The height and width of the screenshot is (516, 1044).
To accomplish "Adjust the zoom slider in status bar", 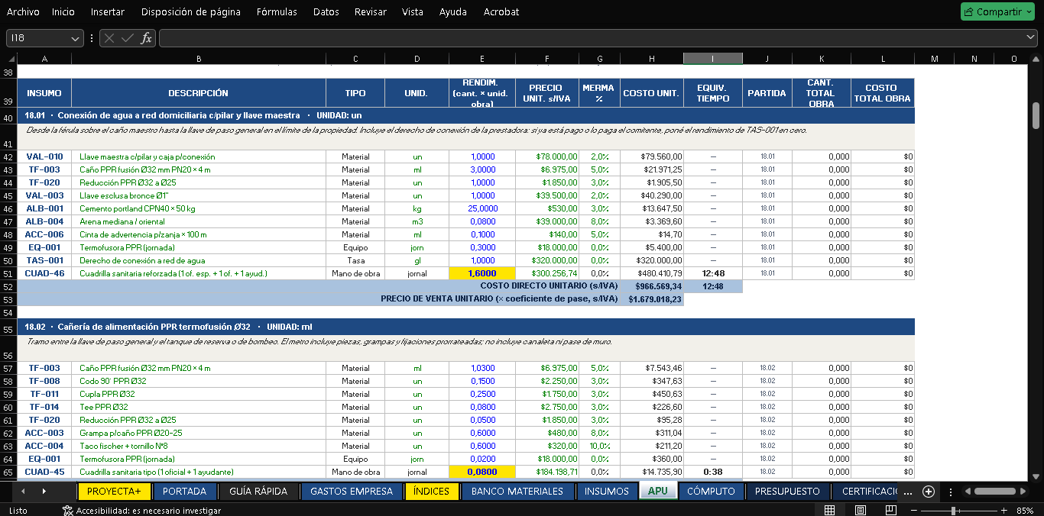I will point(952,510).
